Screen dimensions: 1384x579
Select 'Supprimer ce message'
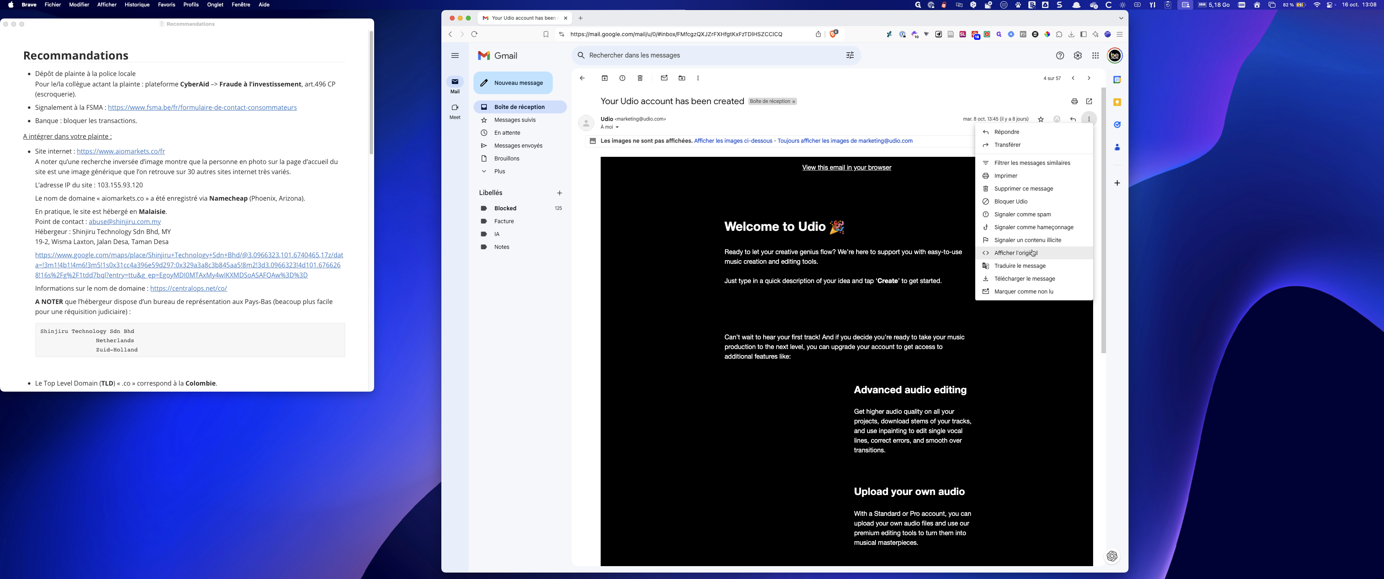(1034, 189)
